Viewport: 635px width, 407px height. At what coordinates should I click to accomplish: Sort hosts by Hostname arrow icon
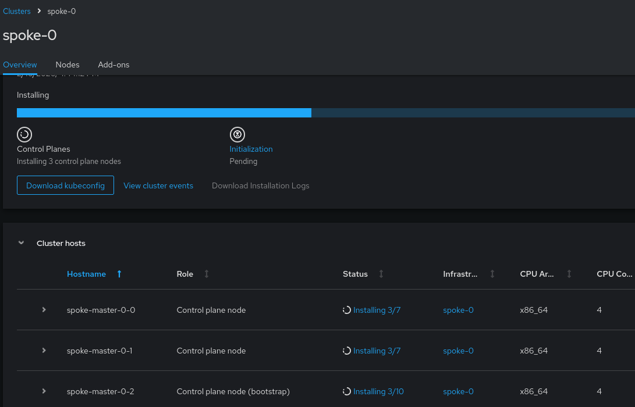pyautogui.click(x=119, y=274)
